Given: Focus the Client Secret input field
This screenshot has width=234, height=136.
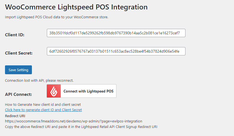Looking at the screenshot, I should (x=116, y=51).
